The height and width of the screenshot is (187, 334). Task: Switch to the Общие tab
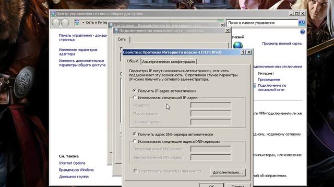click(133, 61)
